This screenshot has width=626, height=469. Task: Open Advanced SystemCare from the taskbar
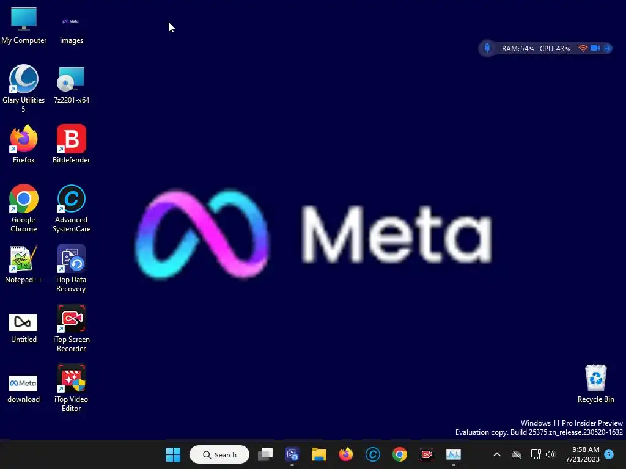coord(373,454)
